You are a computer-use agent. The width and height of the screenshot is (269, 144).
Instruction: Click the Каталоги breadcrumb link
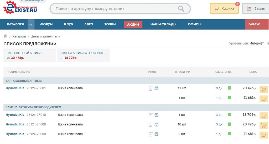[x=19, y=36]
